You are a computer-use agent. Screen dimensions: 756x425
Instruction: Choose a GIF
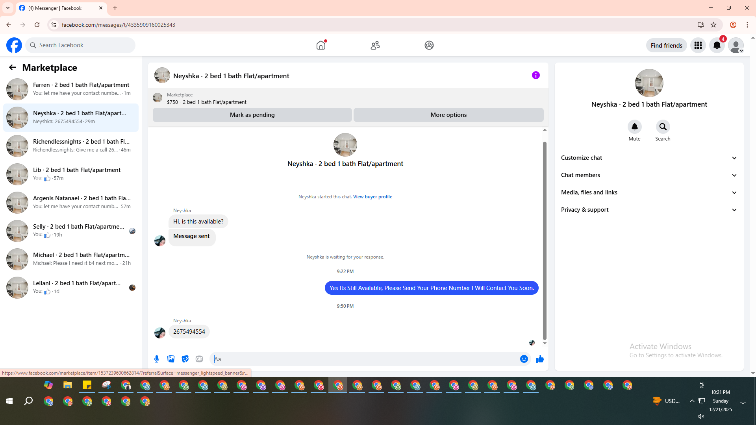click(x=199, y=359)
